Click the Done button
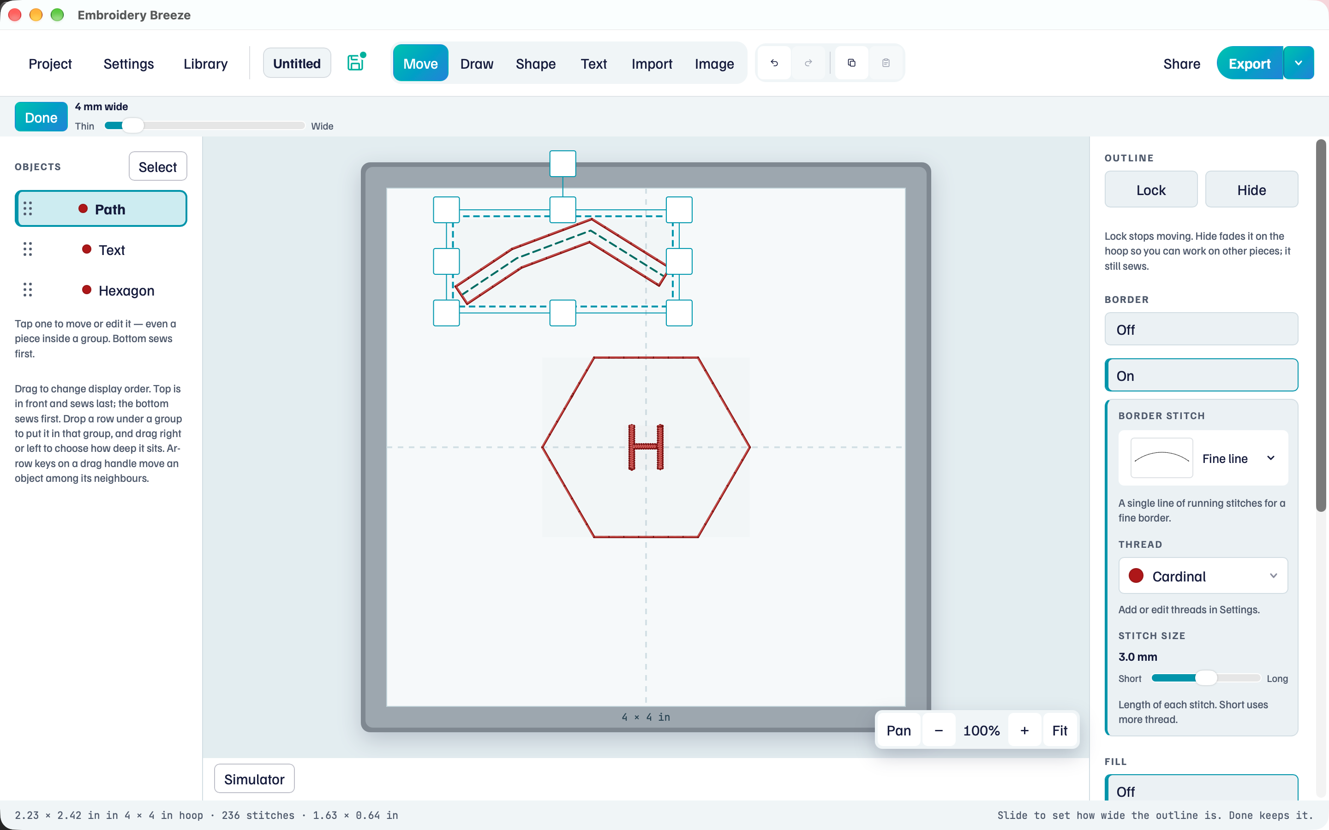 [x=41, y=117]
